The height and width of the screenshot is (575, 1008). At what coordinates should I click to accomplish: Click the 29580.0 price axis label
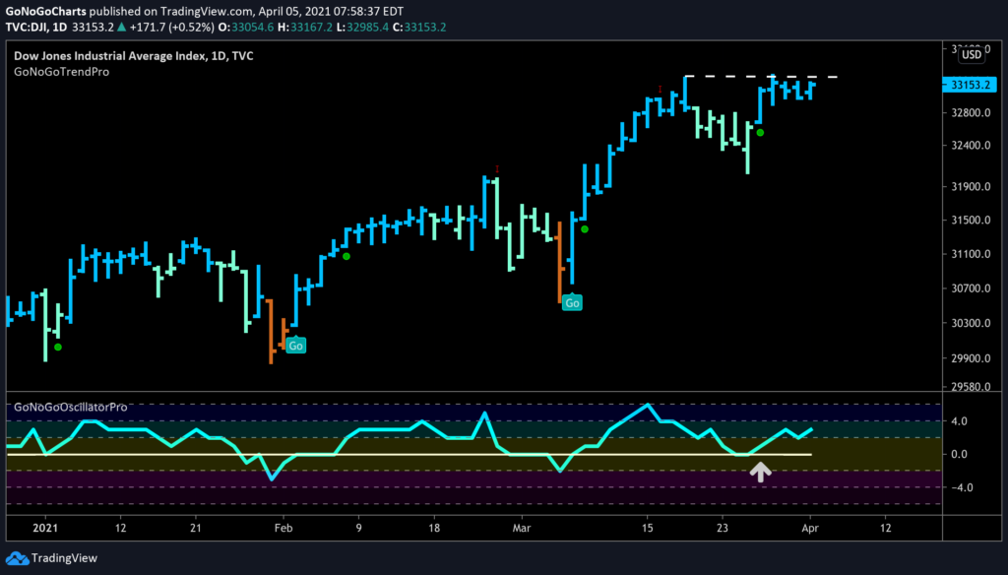click(971, 387)
